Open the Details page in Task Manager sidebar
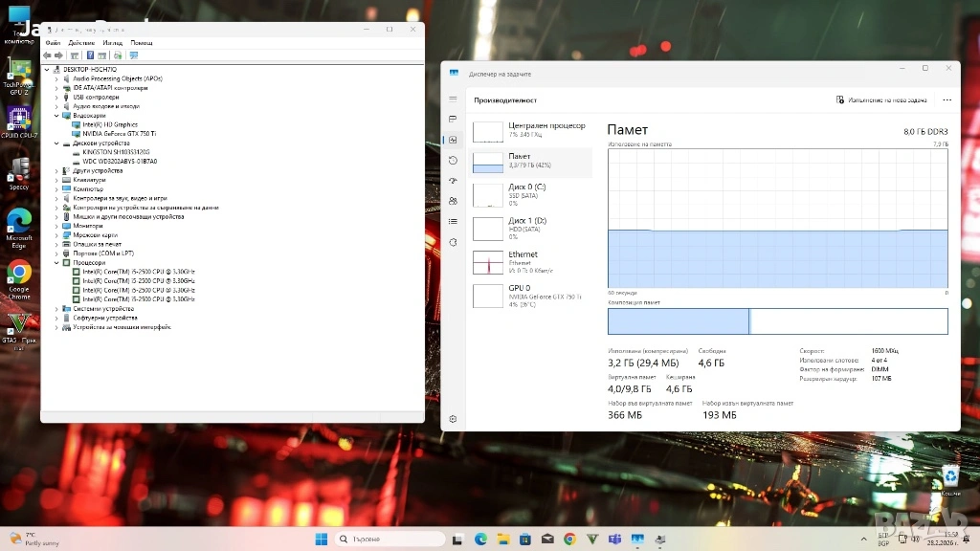980x551 pixels. point(453,221)
